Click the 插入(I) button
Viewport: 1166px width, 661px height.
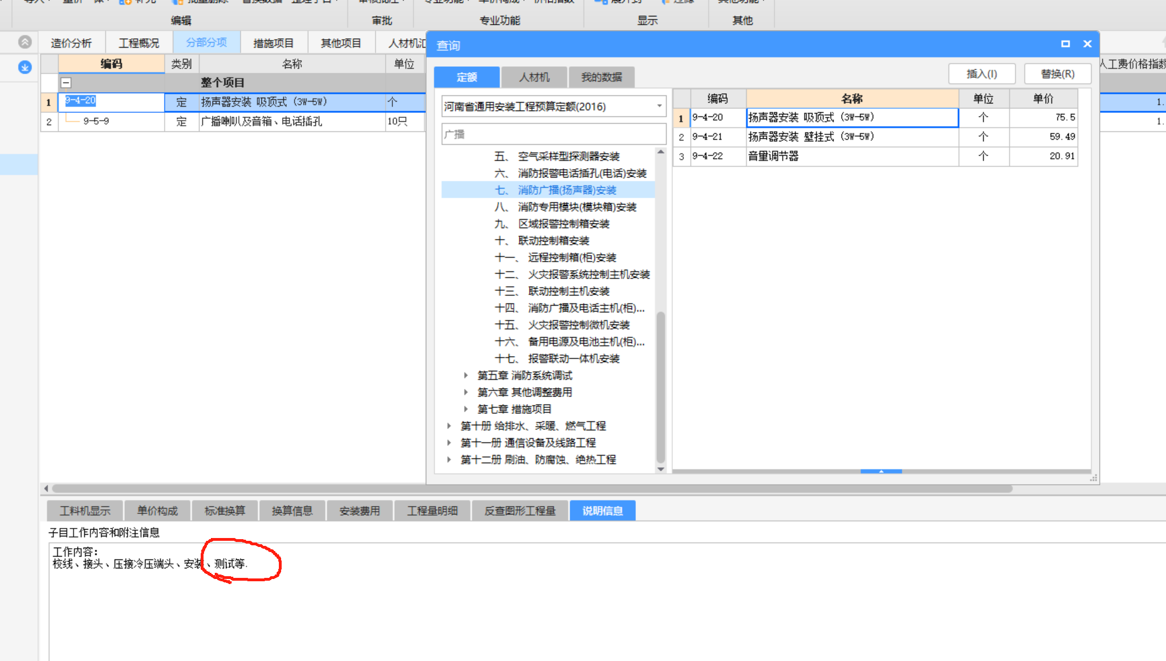coord(982,74)
